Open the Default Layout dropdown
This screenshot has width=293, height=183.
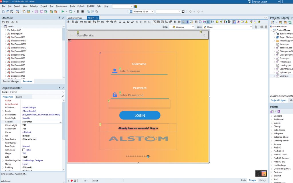click(x=279, y=2)
